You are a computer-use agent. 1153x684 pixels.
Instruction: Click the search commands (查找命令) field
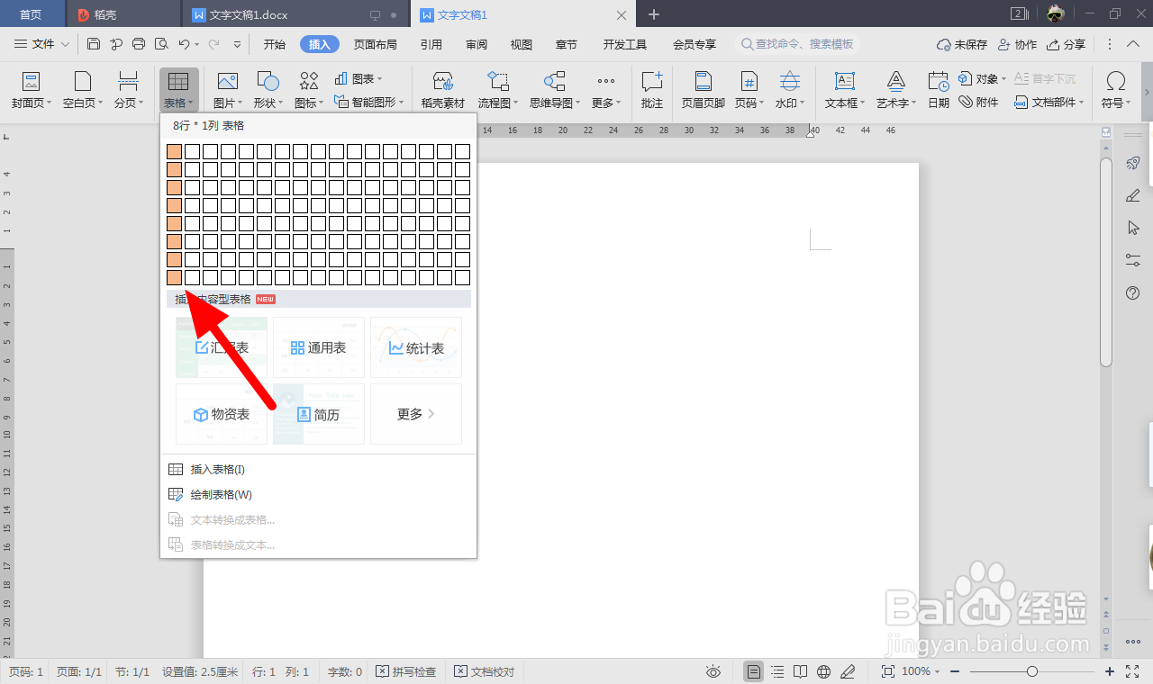pyautogui.click(x=797, y=44)
